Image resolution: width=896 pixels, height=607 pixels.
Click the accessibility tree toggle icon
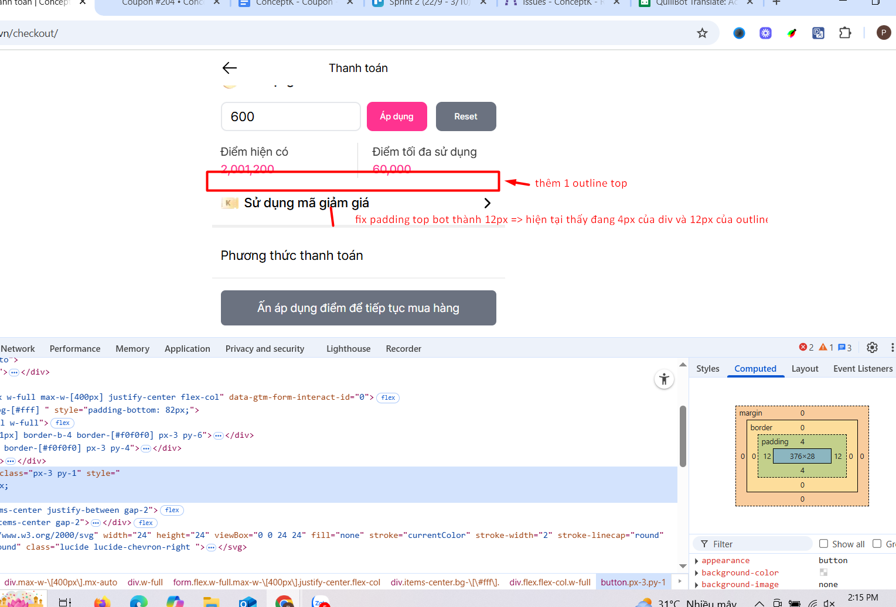pyautogui.click(x=664, y=379)
